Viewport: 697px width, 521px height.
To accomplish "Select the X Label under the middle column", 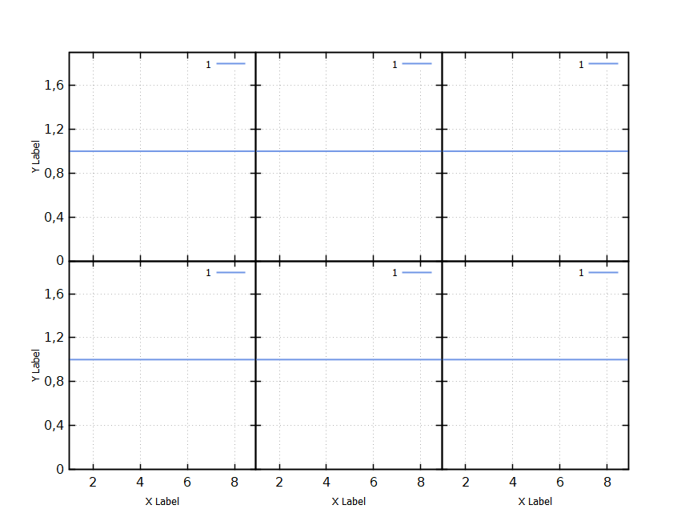I will (349, 502).
